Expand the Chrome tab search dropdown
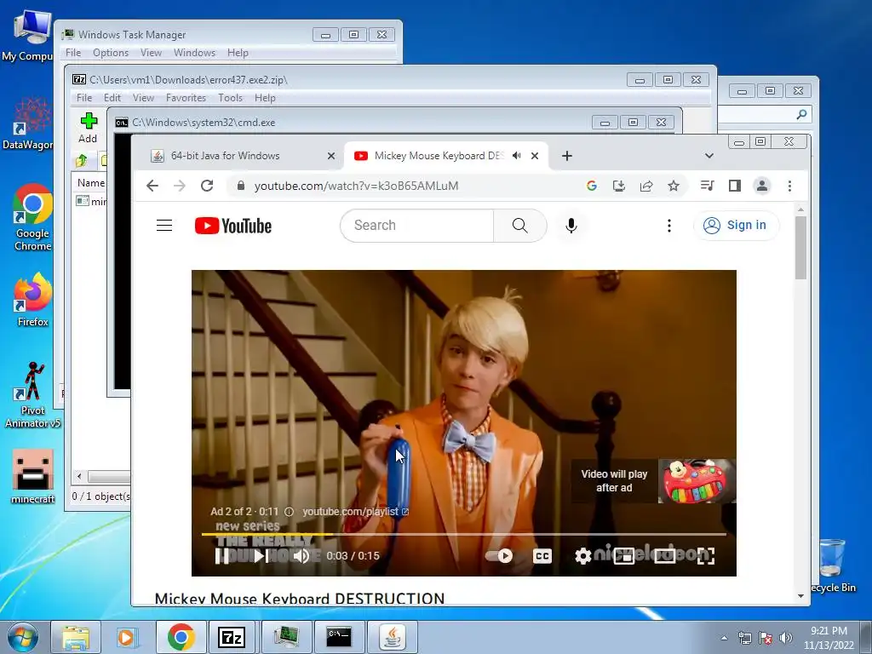 [709, 156]
